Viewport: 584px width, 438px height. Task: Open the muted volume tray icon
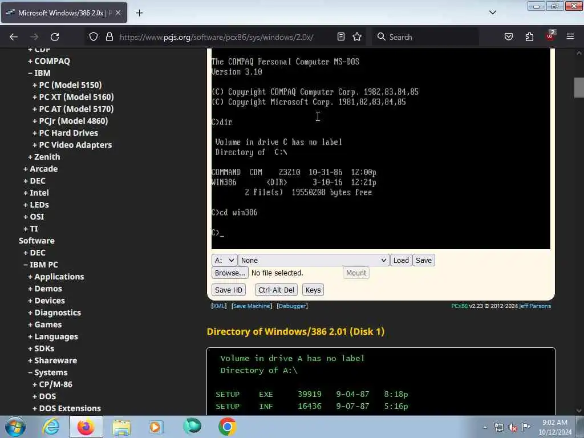[x=513, y=428]
